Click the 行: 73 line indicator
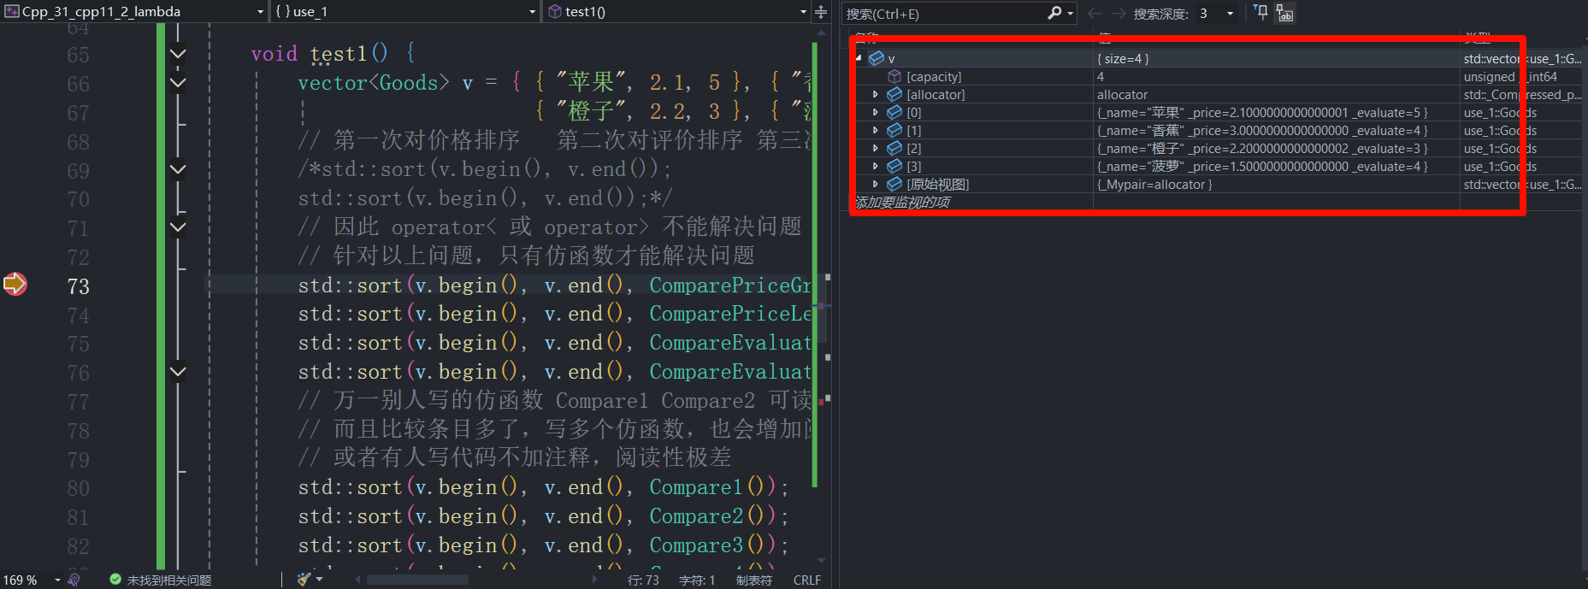The image size is (1588, 589). [643, 580]
